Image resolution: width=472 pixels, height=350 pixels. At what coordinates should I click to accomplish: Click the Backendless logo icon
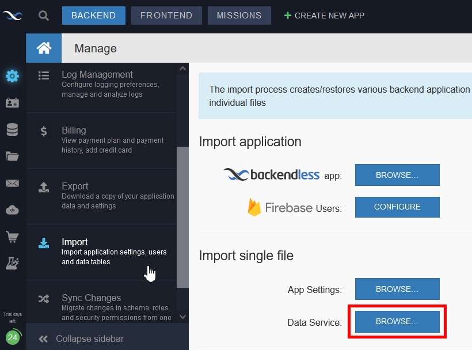coord(13,16)
